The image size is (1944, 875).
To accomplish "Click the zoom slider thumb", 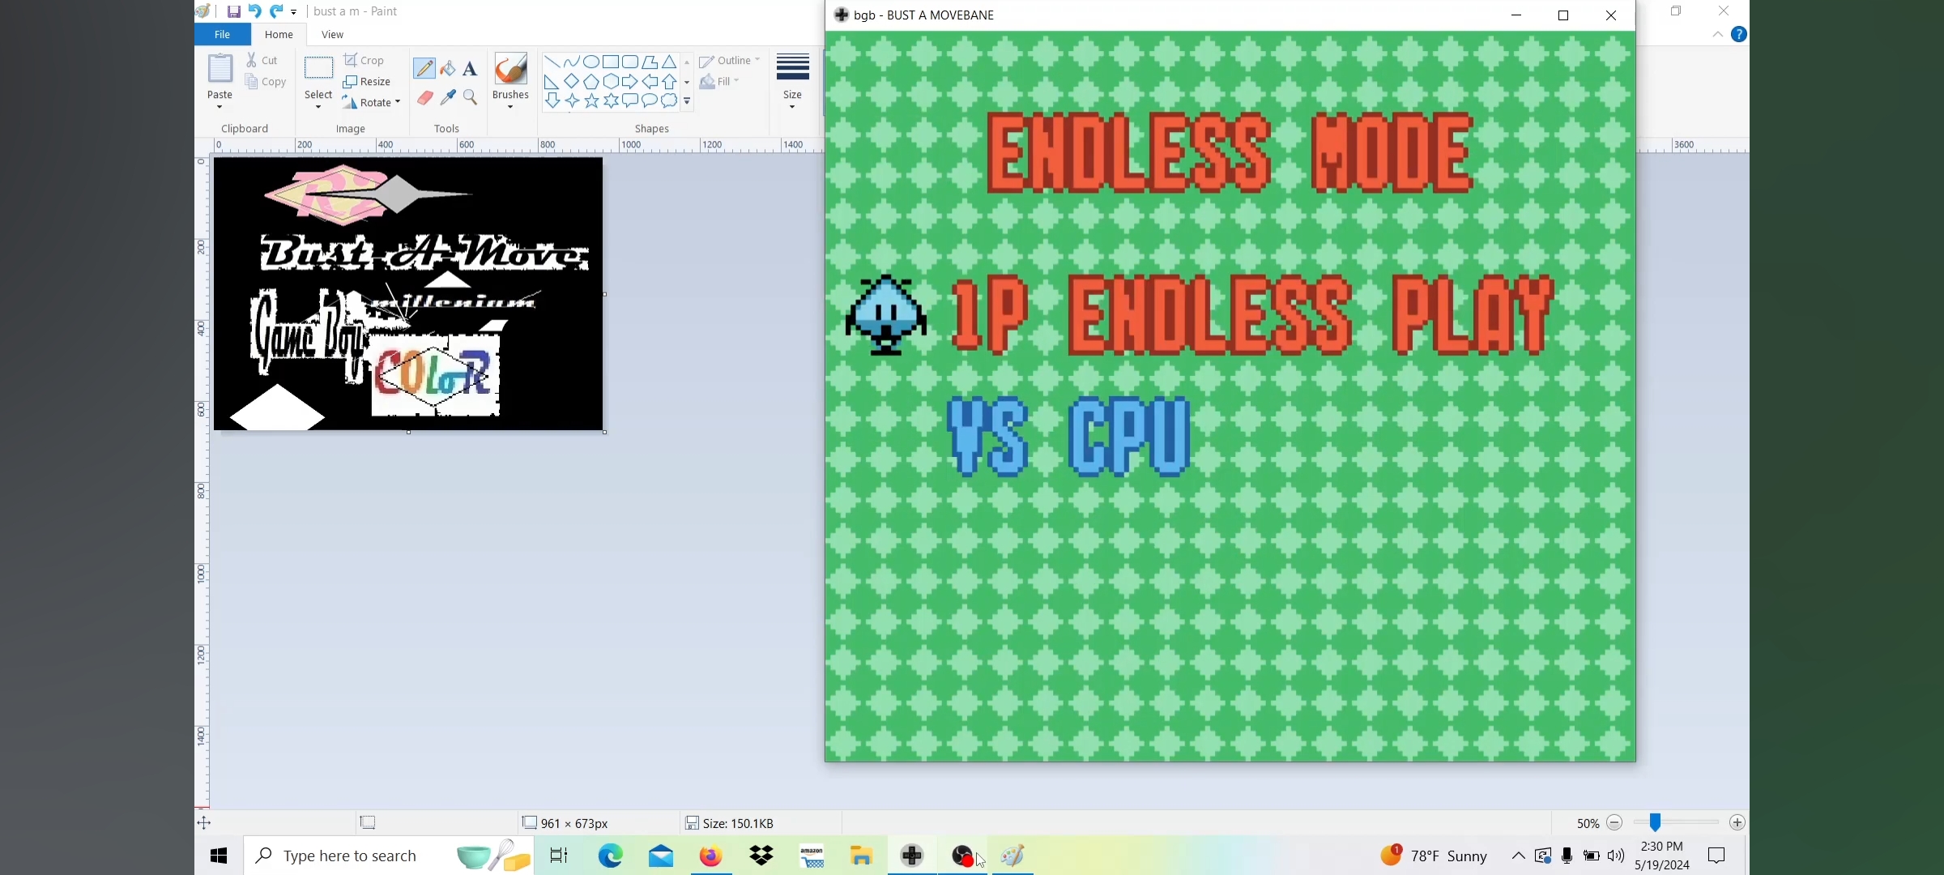I will [1655, 822].
